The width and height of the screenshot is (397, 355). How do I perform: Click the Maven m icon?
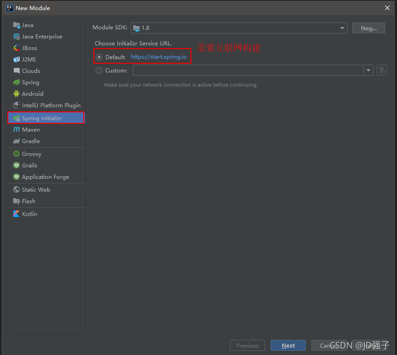click(16, 129)
